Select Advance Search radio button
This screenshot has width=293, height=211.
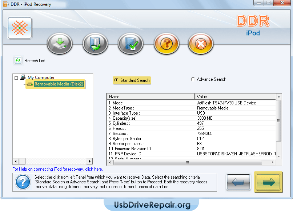pyautogui.click(x=193, y=79)
